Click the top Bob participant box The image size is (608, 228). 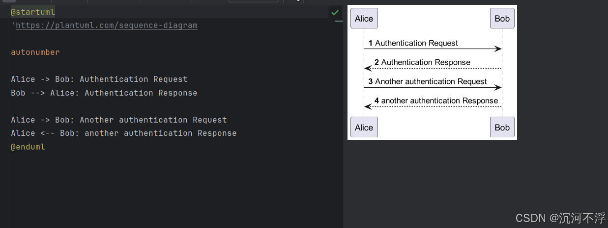(x=502, y=19)
